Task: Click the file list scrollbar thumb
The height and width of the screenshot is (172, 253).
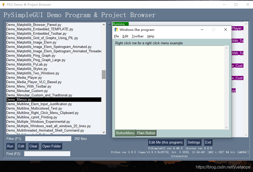Action: 104,75
